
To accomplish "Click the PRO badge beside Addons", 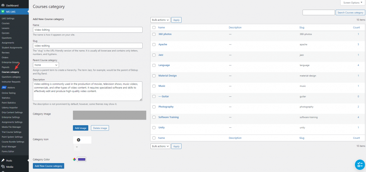I will click(x=4, y=88).
